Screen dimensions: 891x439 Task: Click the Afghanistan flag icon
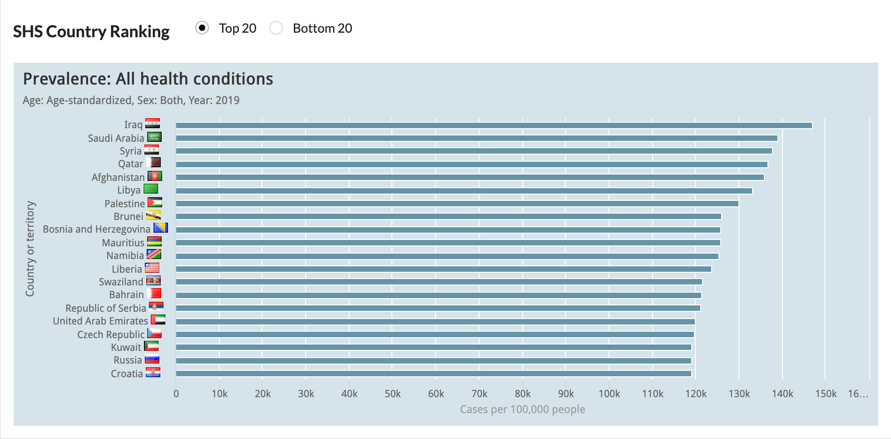point(155,176)
